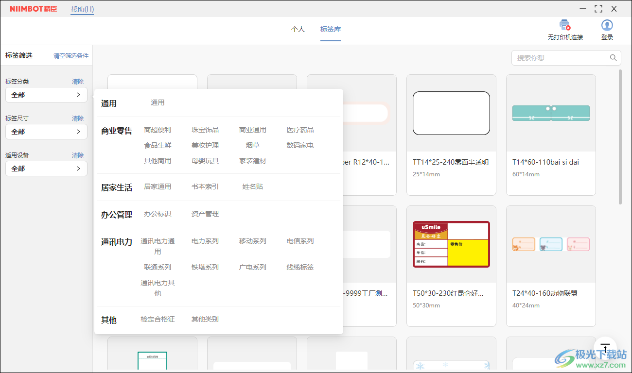This screenshot has width=632, height=373.
Task: Select 家装建材 category
Action: [x=253, y=161]
